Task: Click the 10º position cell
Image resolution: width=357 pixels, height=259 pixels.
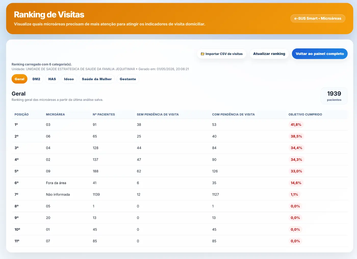Action: (17, 229)
